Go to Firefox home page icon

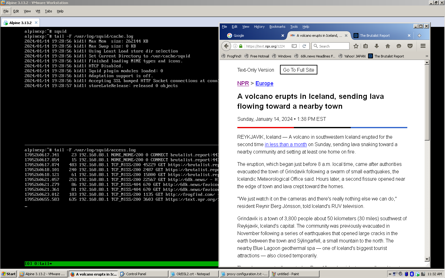pos(388,46)
